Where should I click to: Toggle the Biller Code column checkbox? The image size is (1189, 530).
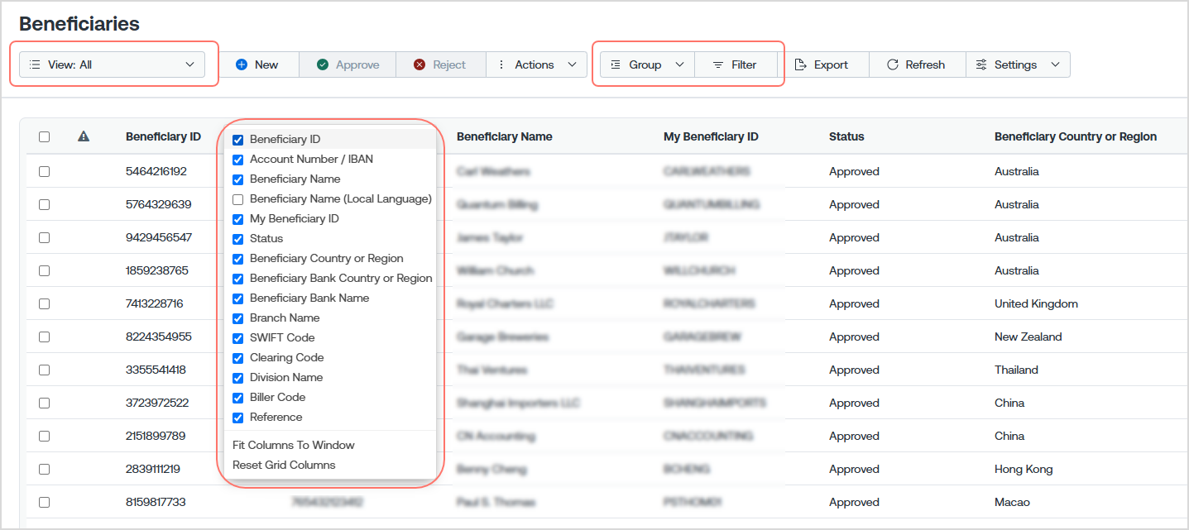click(238, 398)
